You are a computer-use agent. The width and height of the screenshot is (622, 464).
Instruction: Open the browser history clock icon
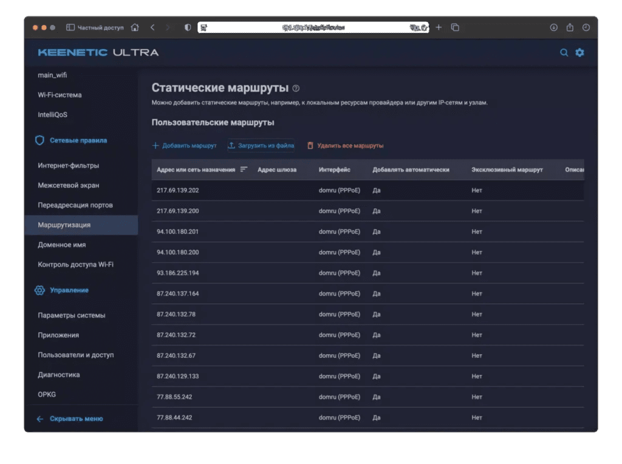pos(586,27)
